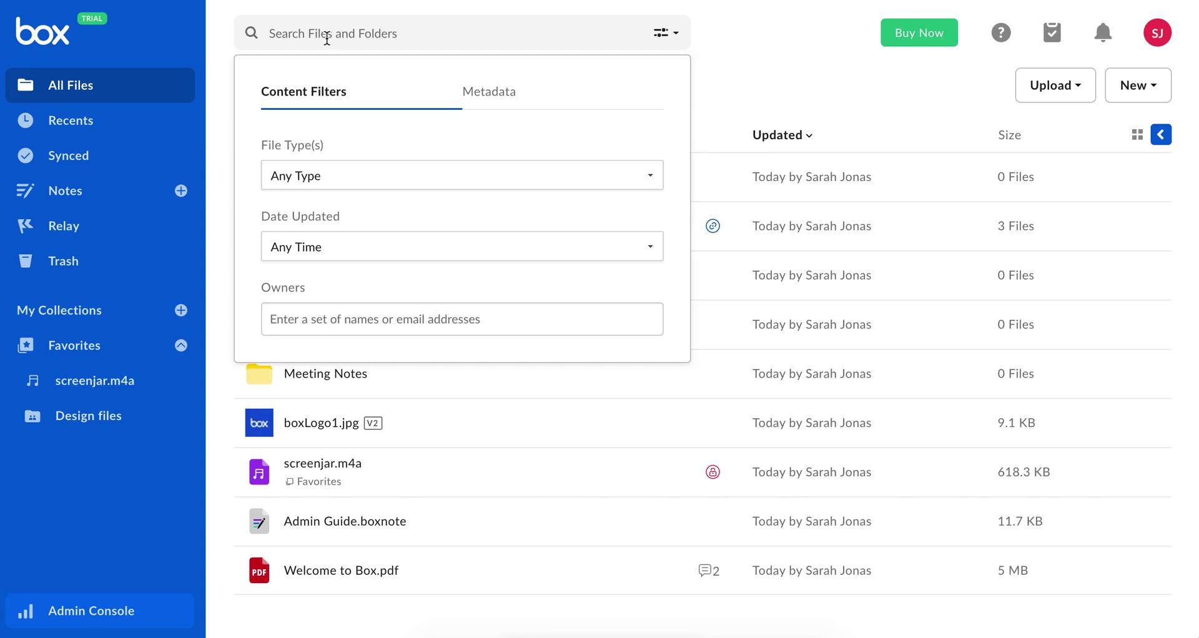Click the shared link icon in 3 Files row
Image resolution: width=1199 pixels, height=638 pixels.
pyautogui.click(x=713, y=226)
